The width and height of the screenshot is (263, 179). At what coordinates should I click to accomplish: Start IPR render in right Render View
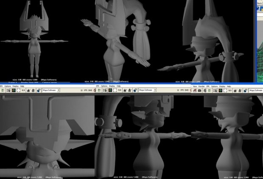tap(205, 91)
